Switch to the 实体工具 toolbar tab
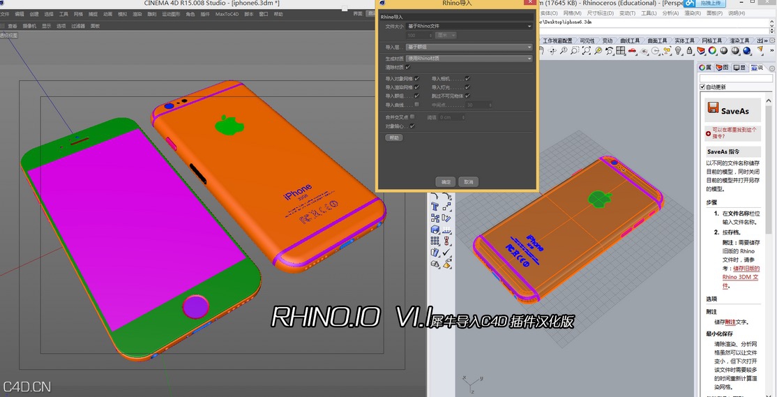This screenshot has height=397, width=777. click(685, 40)
